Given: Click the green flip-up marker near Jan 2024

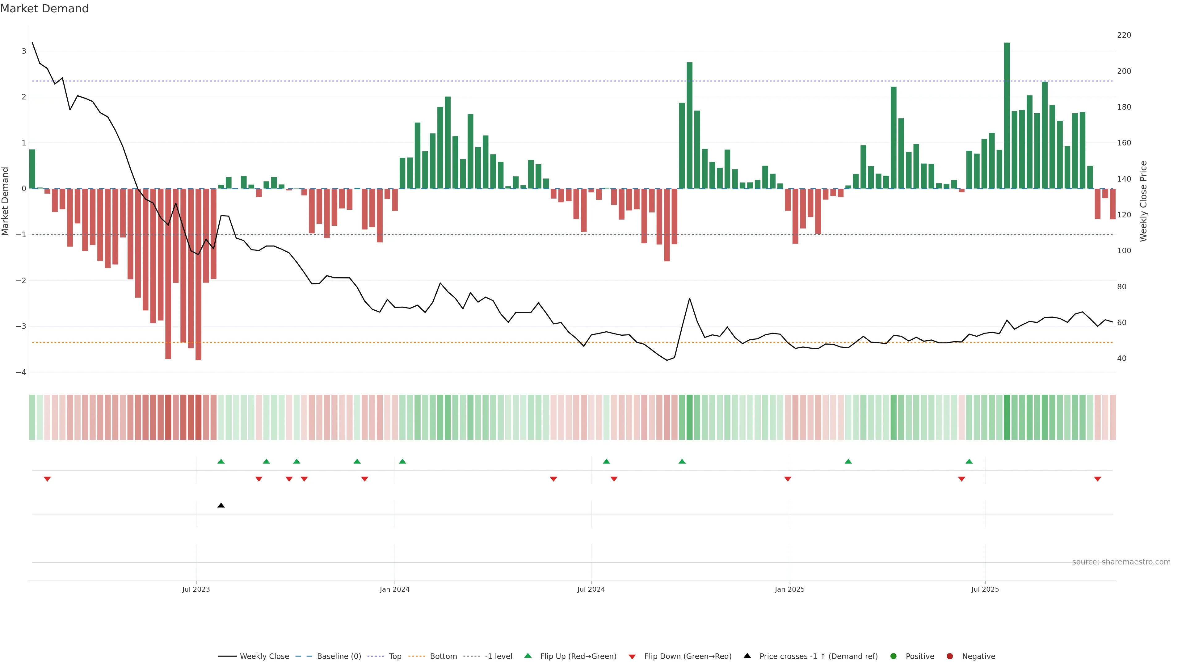Looking at the screenshot, I should click(402, 461).
